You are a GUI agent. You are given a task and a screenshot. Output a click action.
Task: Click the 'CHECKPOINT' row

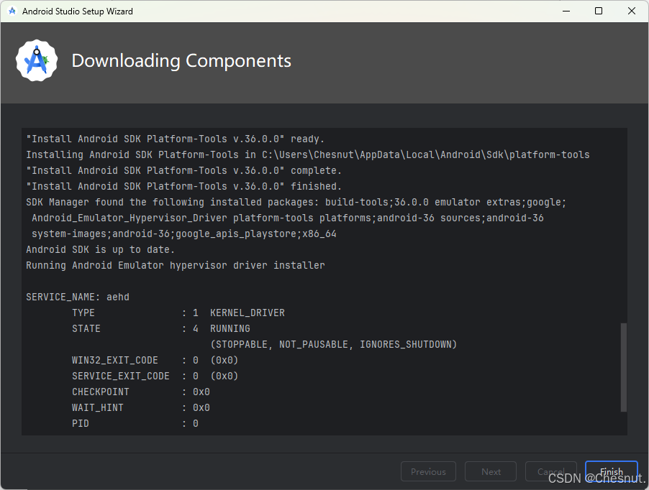click(141, 392)
